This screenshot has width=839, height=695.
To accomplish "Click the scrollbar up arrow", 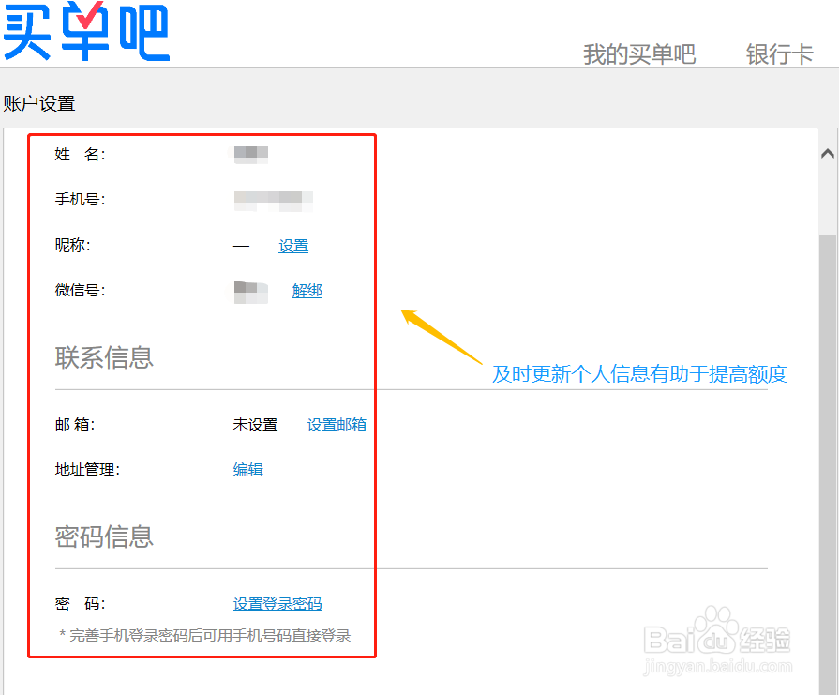I will pyautogui.click(x=827, y=154).
